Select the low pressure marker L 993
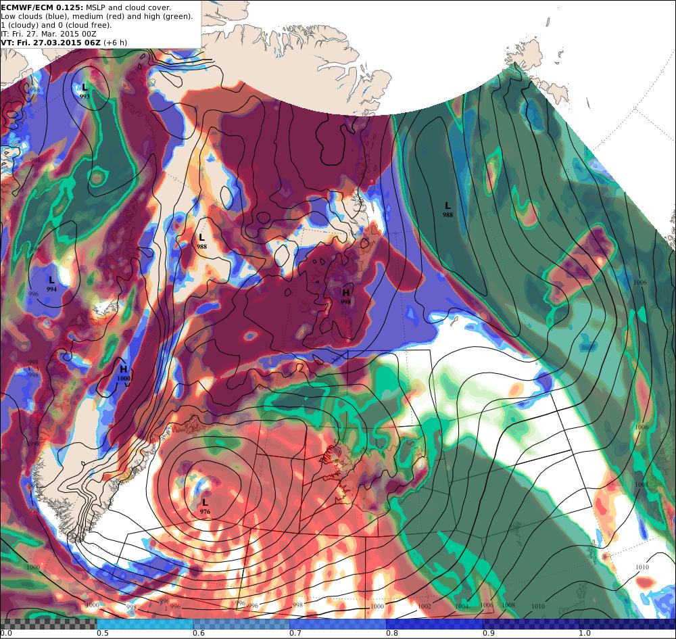The width and height of the screenshot is (676, 639). pyautogui.click(x=84, y=91)
